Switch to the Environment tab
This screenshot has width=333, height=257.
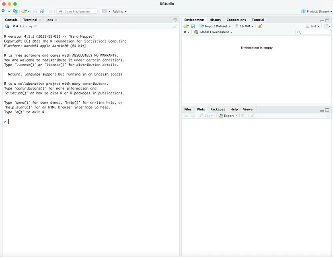pos(194,20)
